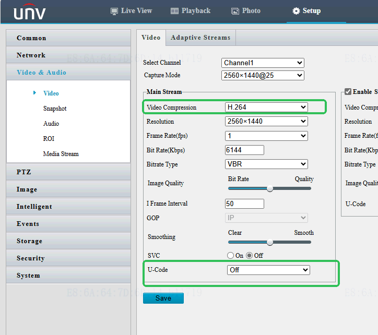
Task: Click the blue arrow beside Video
Action: pos(34,93)
